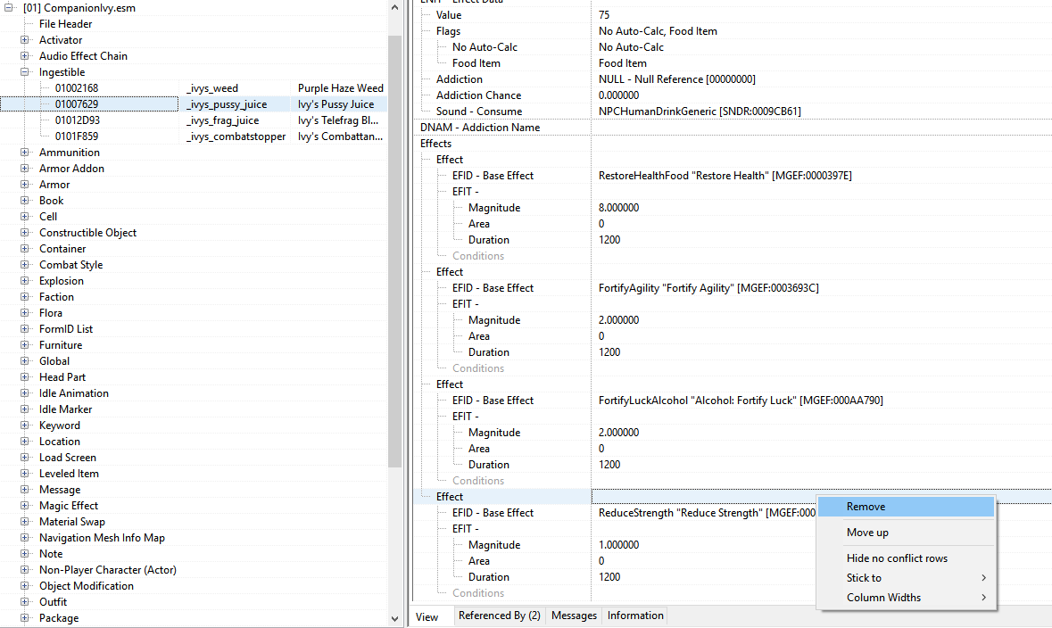The image size is (1052, 628).
Task: Switch to the View tab
Action: coord(427,616)
